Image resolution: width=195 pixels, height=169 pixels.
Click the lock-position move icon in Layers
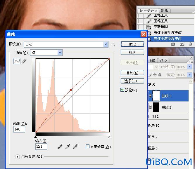(x=155, y=75)
